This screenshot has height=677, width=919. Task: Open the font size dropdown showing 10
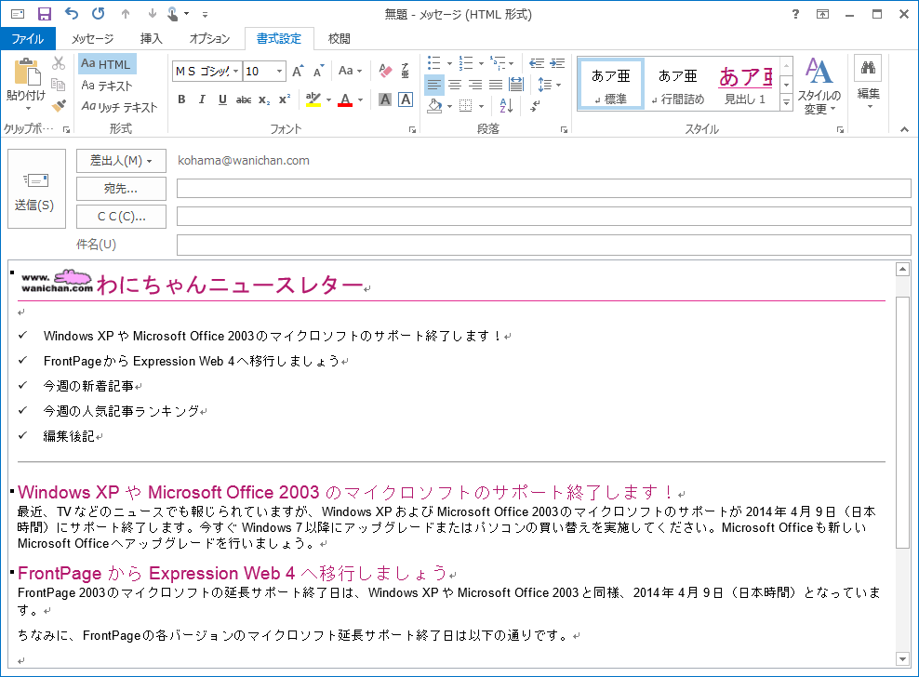tap(280, 72)
